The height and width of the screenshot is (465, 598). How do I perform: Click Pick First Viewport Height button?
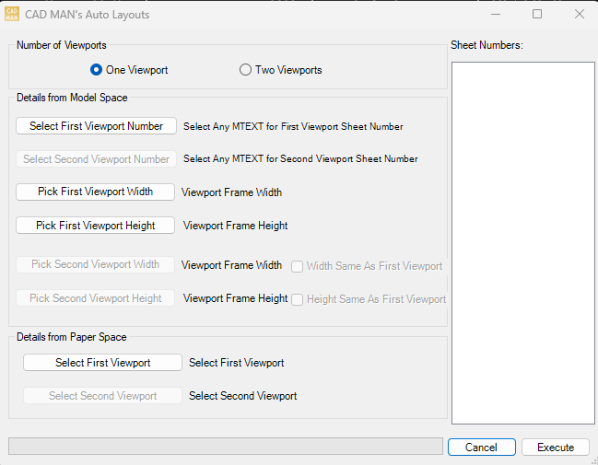pos(96,226)
